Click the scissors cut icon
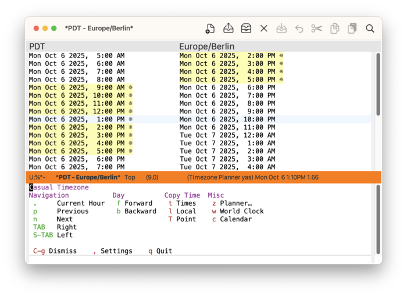 tap(317, 28)
